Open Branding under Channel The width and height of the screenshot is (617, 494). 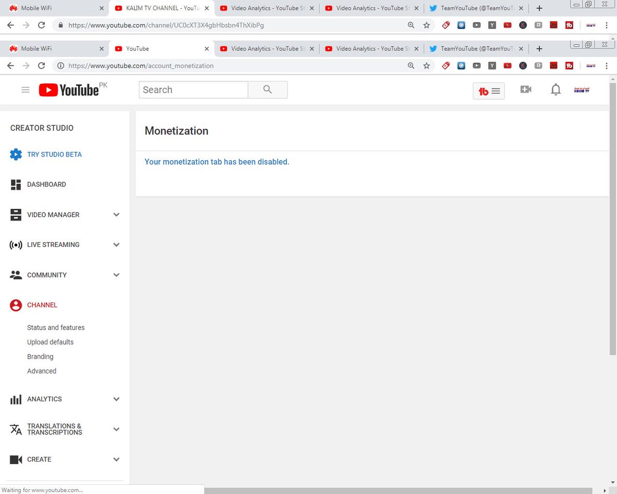point(40,357)
